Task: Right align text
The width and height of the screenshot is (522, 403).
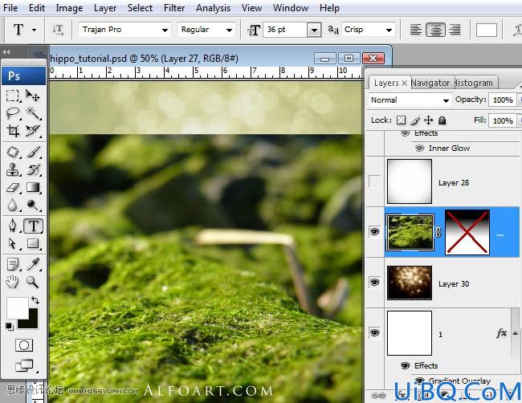Action: 455,30
